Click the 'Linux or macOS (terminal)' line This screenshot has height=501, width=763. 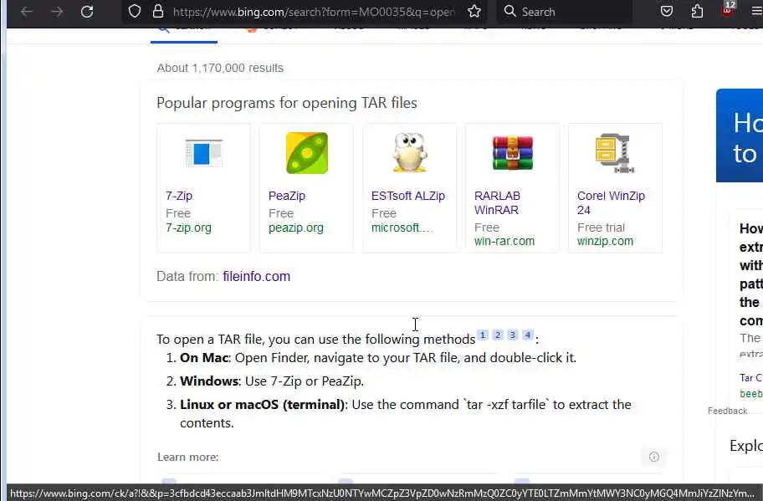(405, 414)
